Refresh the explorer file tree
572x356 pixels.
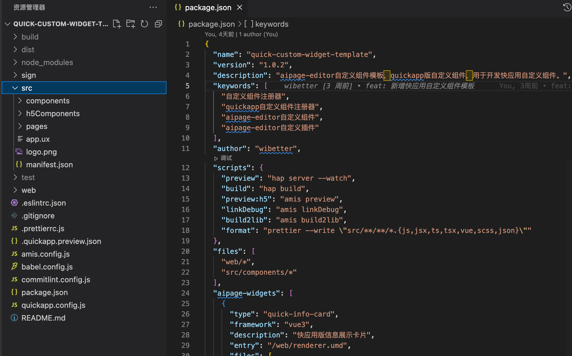(x=144, y=24)
